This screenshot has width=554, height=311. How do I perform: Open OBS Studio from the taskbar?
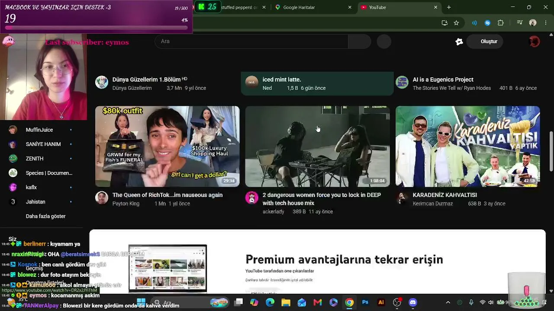tap(397, 302)
